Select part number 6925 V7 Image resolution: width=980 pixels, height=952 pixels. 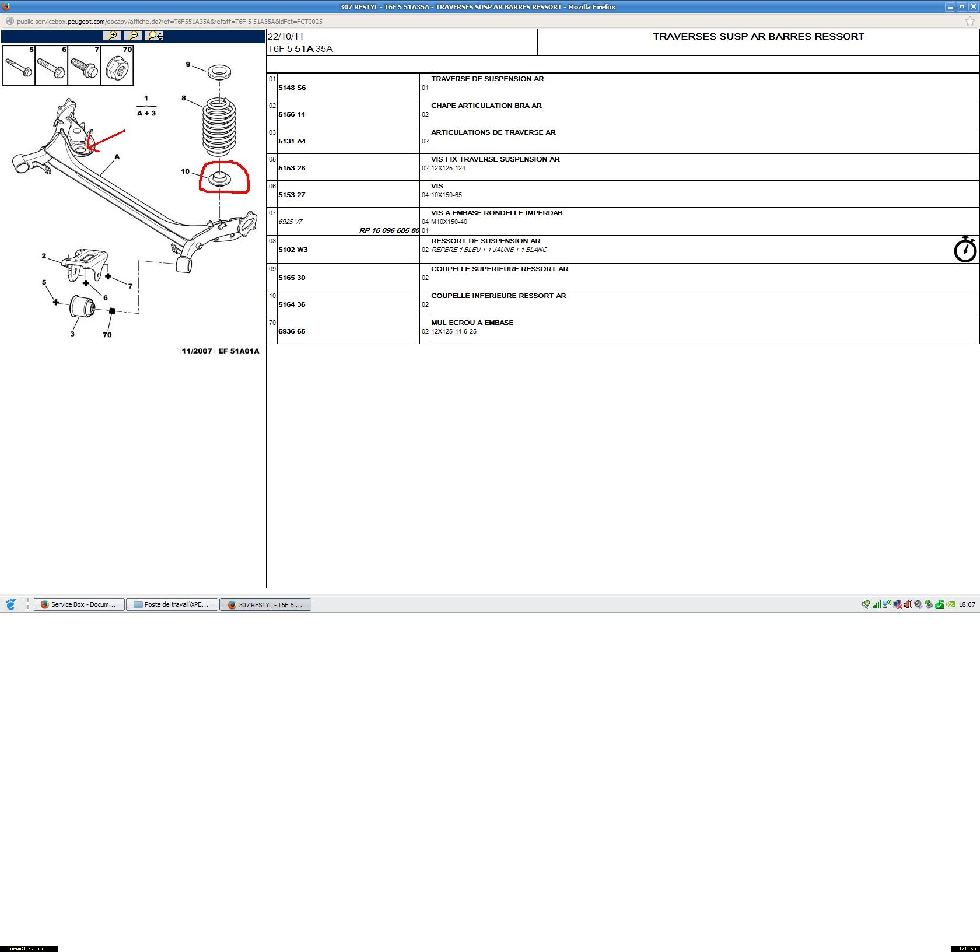click(x=290, y=222)
